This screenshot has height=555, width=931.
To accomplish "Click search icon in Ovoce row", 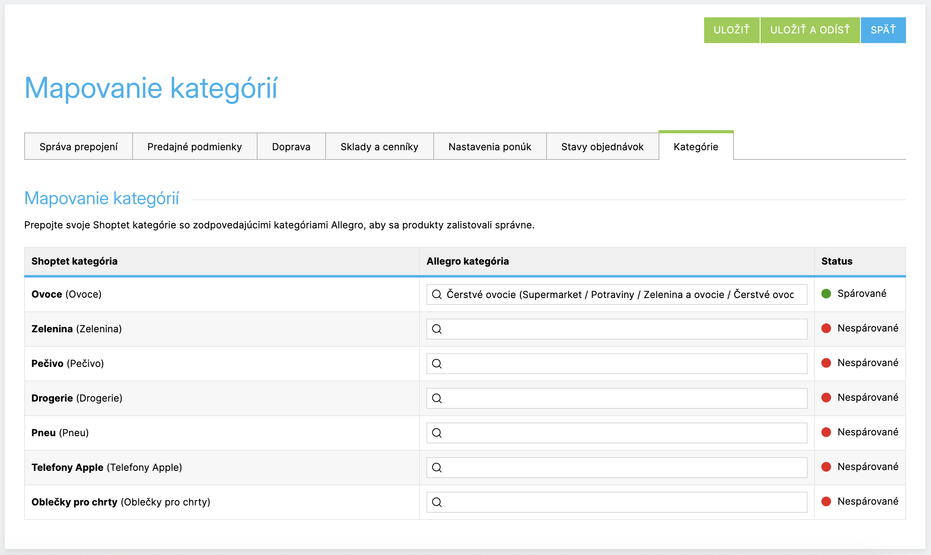I will (437, 294).
